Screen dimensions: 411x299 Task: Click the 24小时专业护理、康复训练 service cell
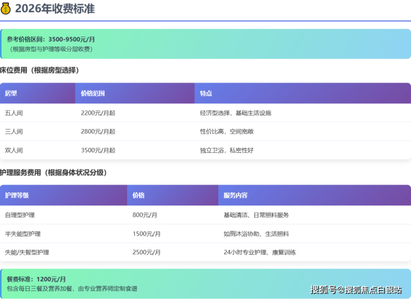pyautogui.click(x=259, y=252)
